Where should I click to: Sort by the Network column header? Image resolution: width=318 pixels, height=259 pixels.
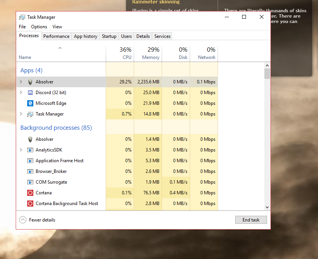click(204, 54)
